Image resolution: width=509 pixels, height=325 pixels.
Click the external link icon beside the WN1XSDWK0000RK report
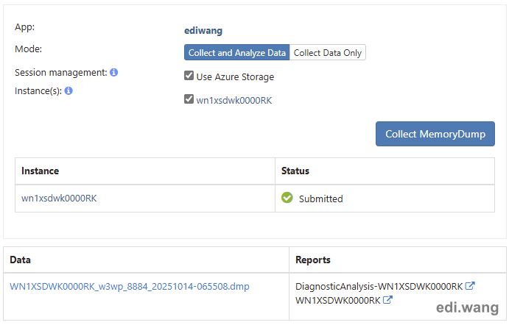click(x=387, y=300)
